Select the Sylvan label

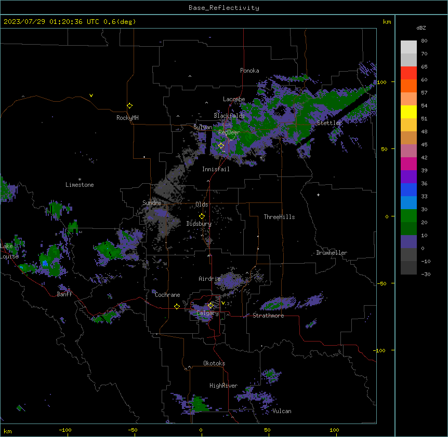pos(203,127)
